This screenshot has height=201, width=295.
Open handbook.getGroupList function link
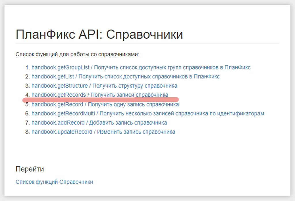(141, 67)
